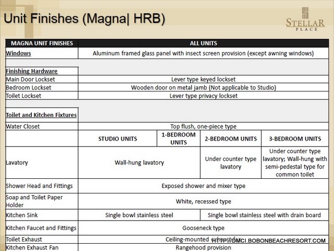334x251 pixels.
Task: Select the Main Door Lockset row label
Action: pos(30,79)
